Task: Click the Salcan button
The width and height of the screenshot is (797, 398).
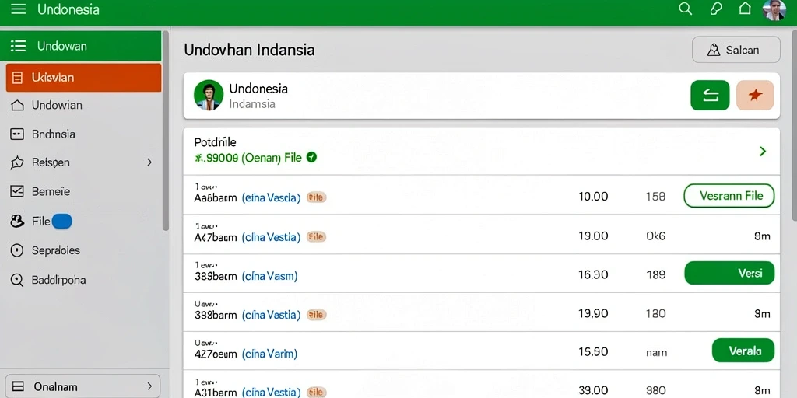Action: point(736,50)
